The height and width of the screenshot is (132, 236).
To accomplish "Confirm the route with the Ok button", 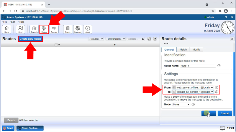I will tap(209, 113).
